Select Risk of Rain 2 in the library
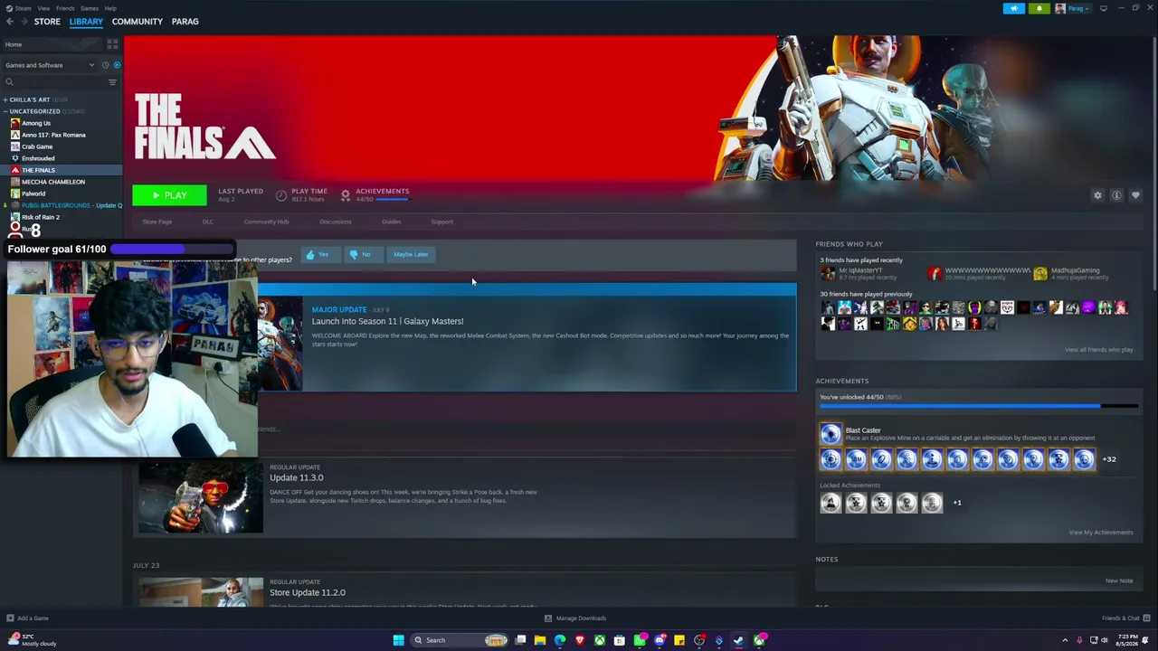1158x651 pixels. pos(41,217)
